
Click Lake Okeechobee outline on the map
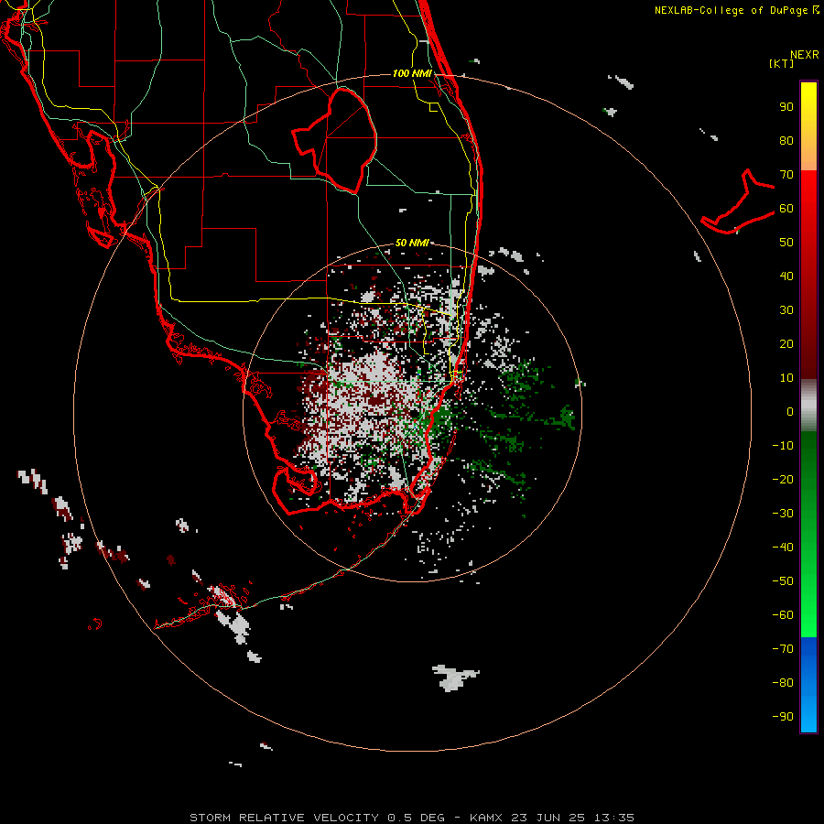336,139
